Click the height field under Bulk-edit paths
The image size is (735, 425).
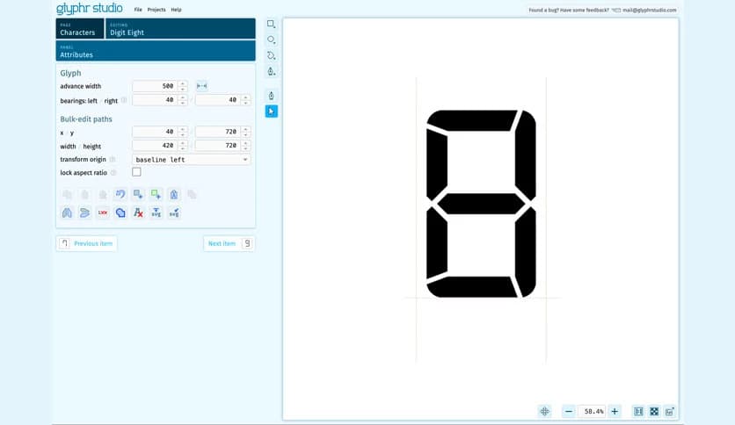pos(218,146)
